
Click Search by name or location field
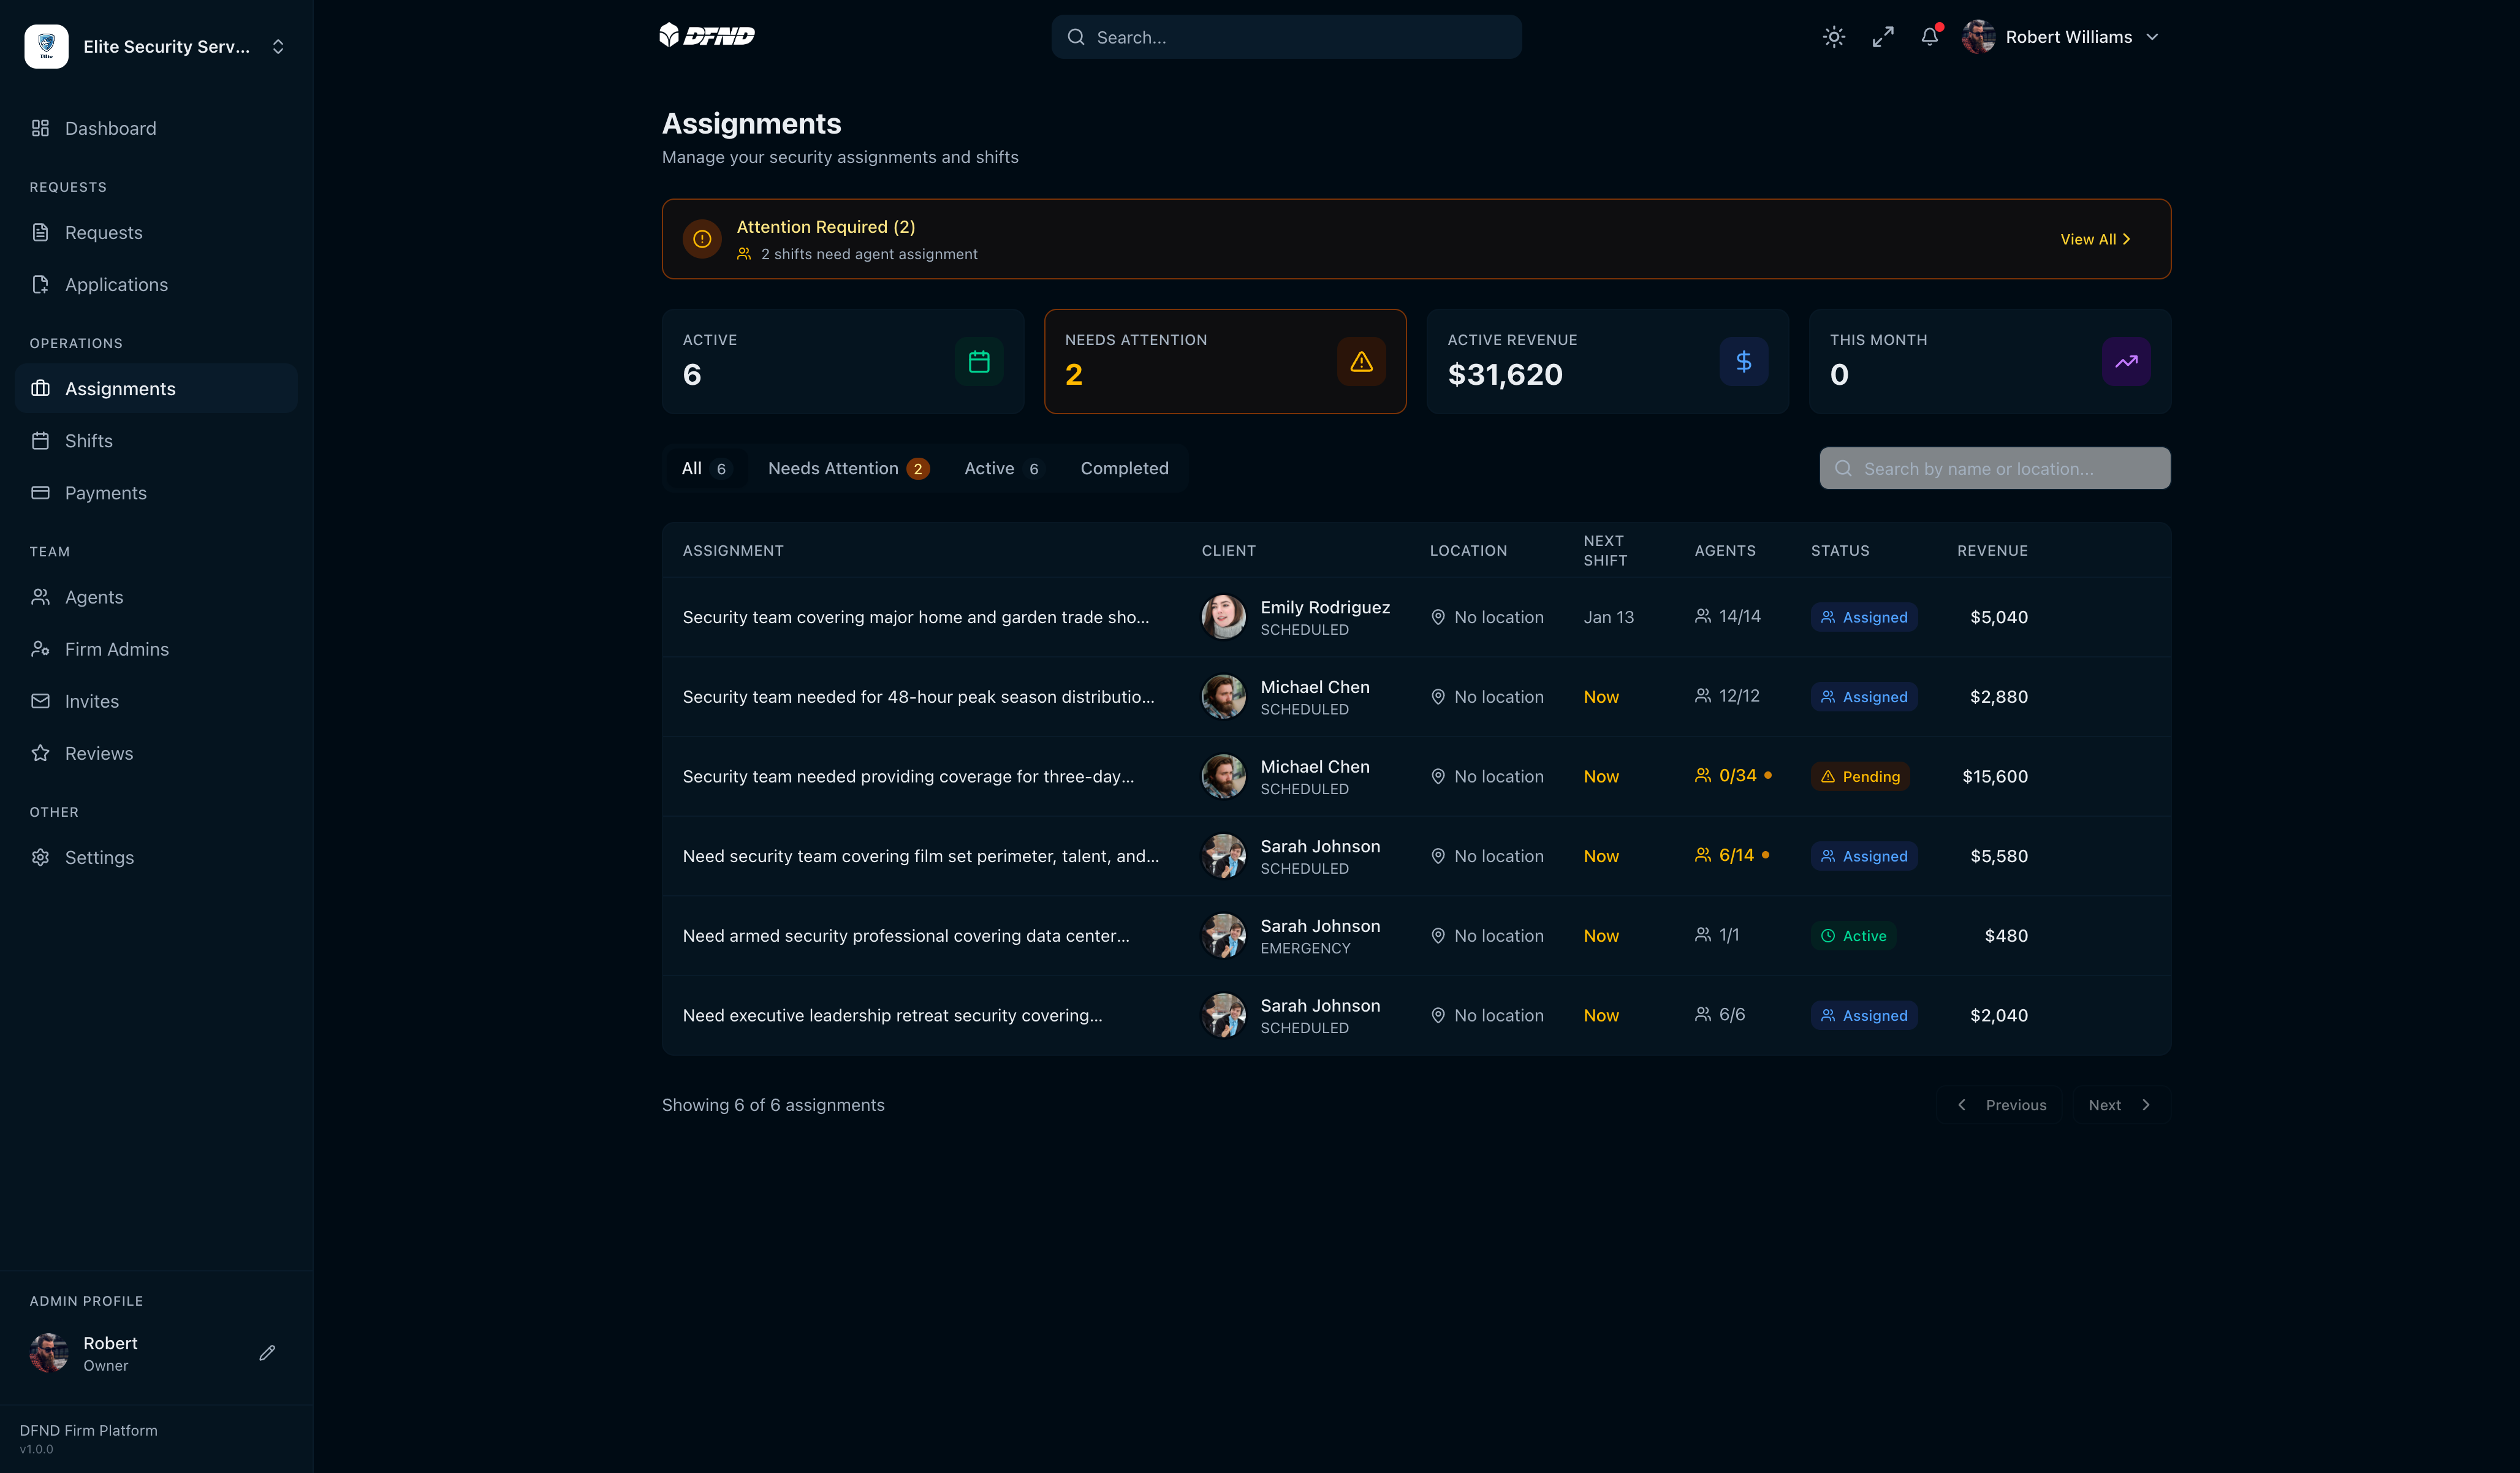tap(1994, 469)
